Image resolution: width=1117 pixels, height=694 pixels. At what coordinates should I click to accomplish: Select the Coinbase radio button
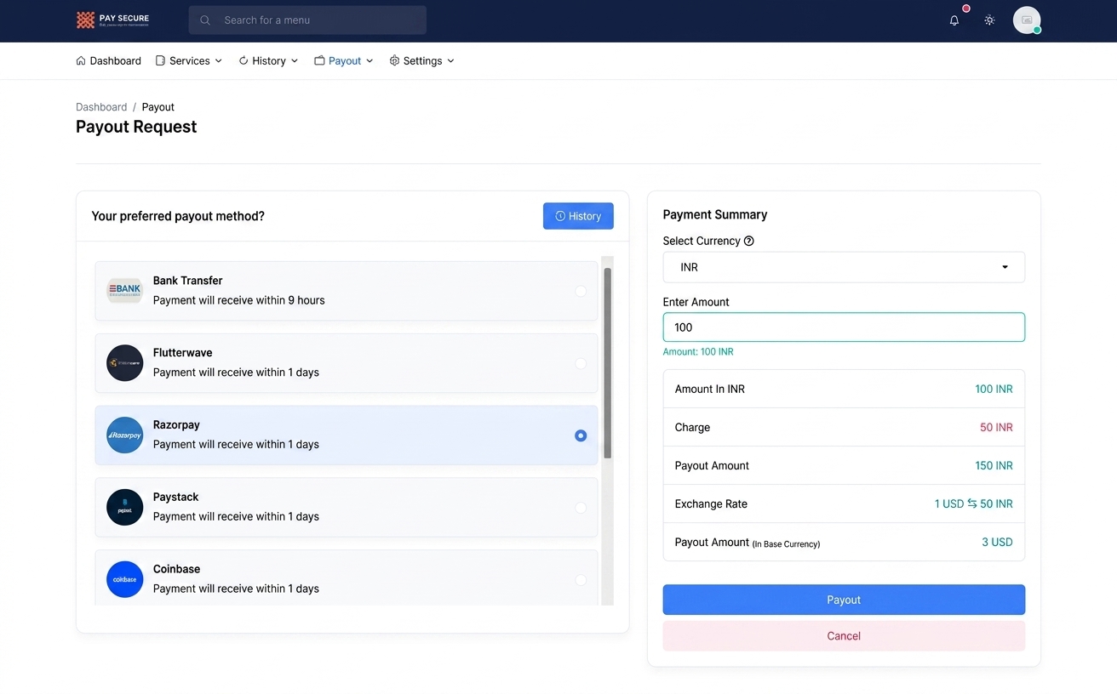pos(581,580)
